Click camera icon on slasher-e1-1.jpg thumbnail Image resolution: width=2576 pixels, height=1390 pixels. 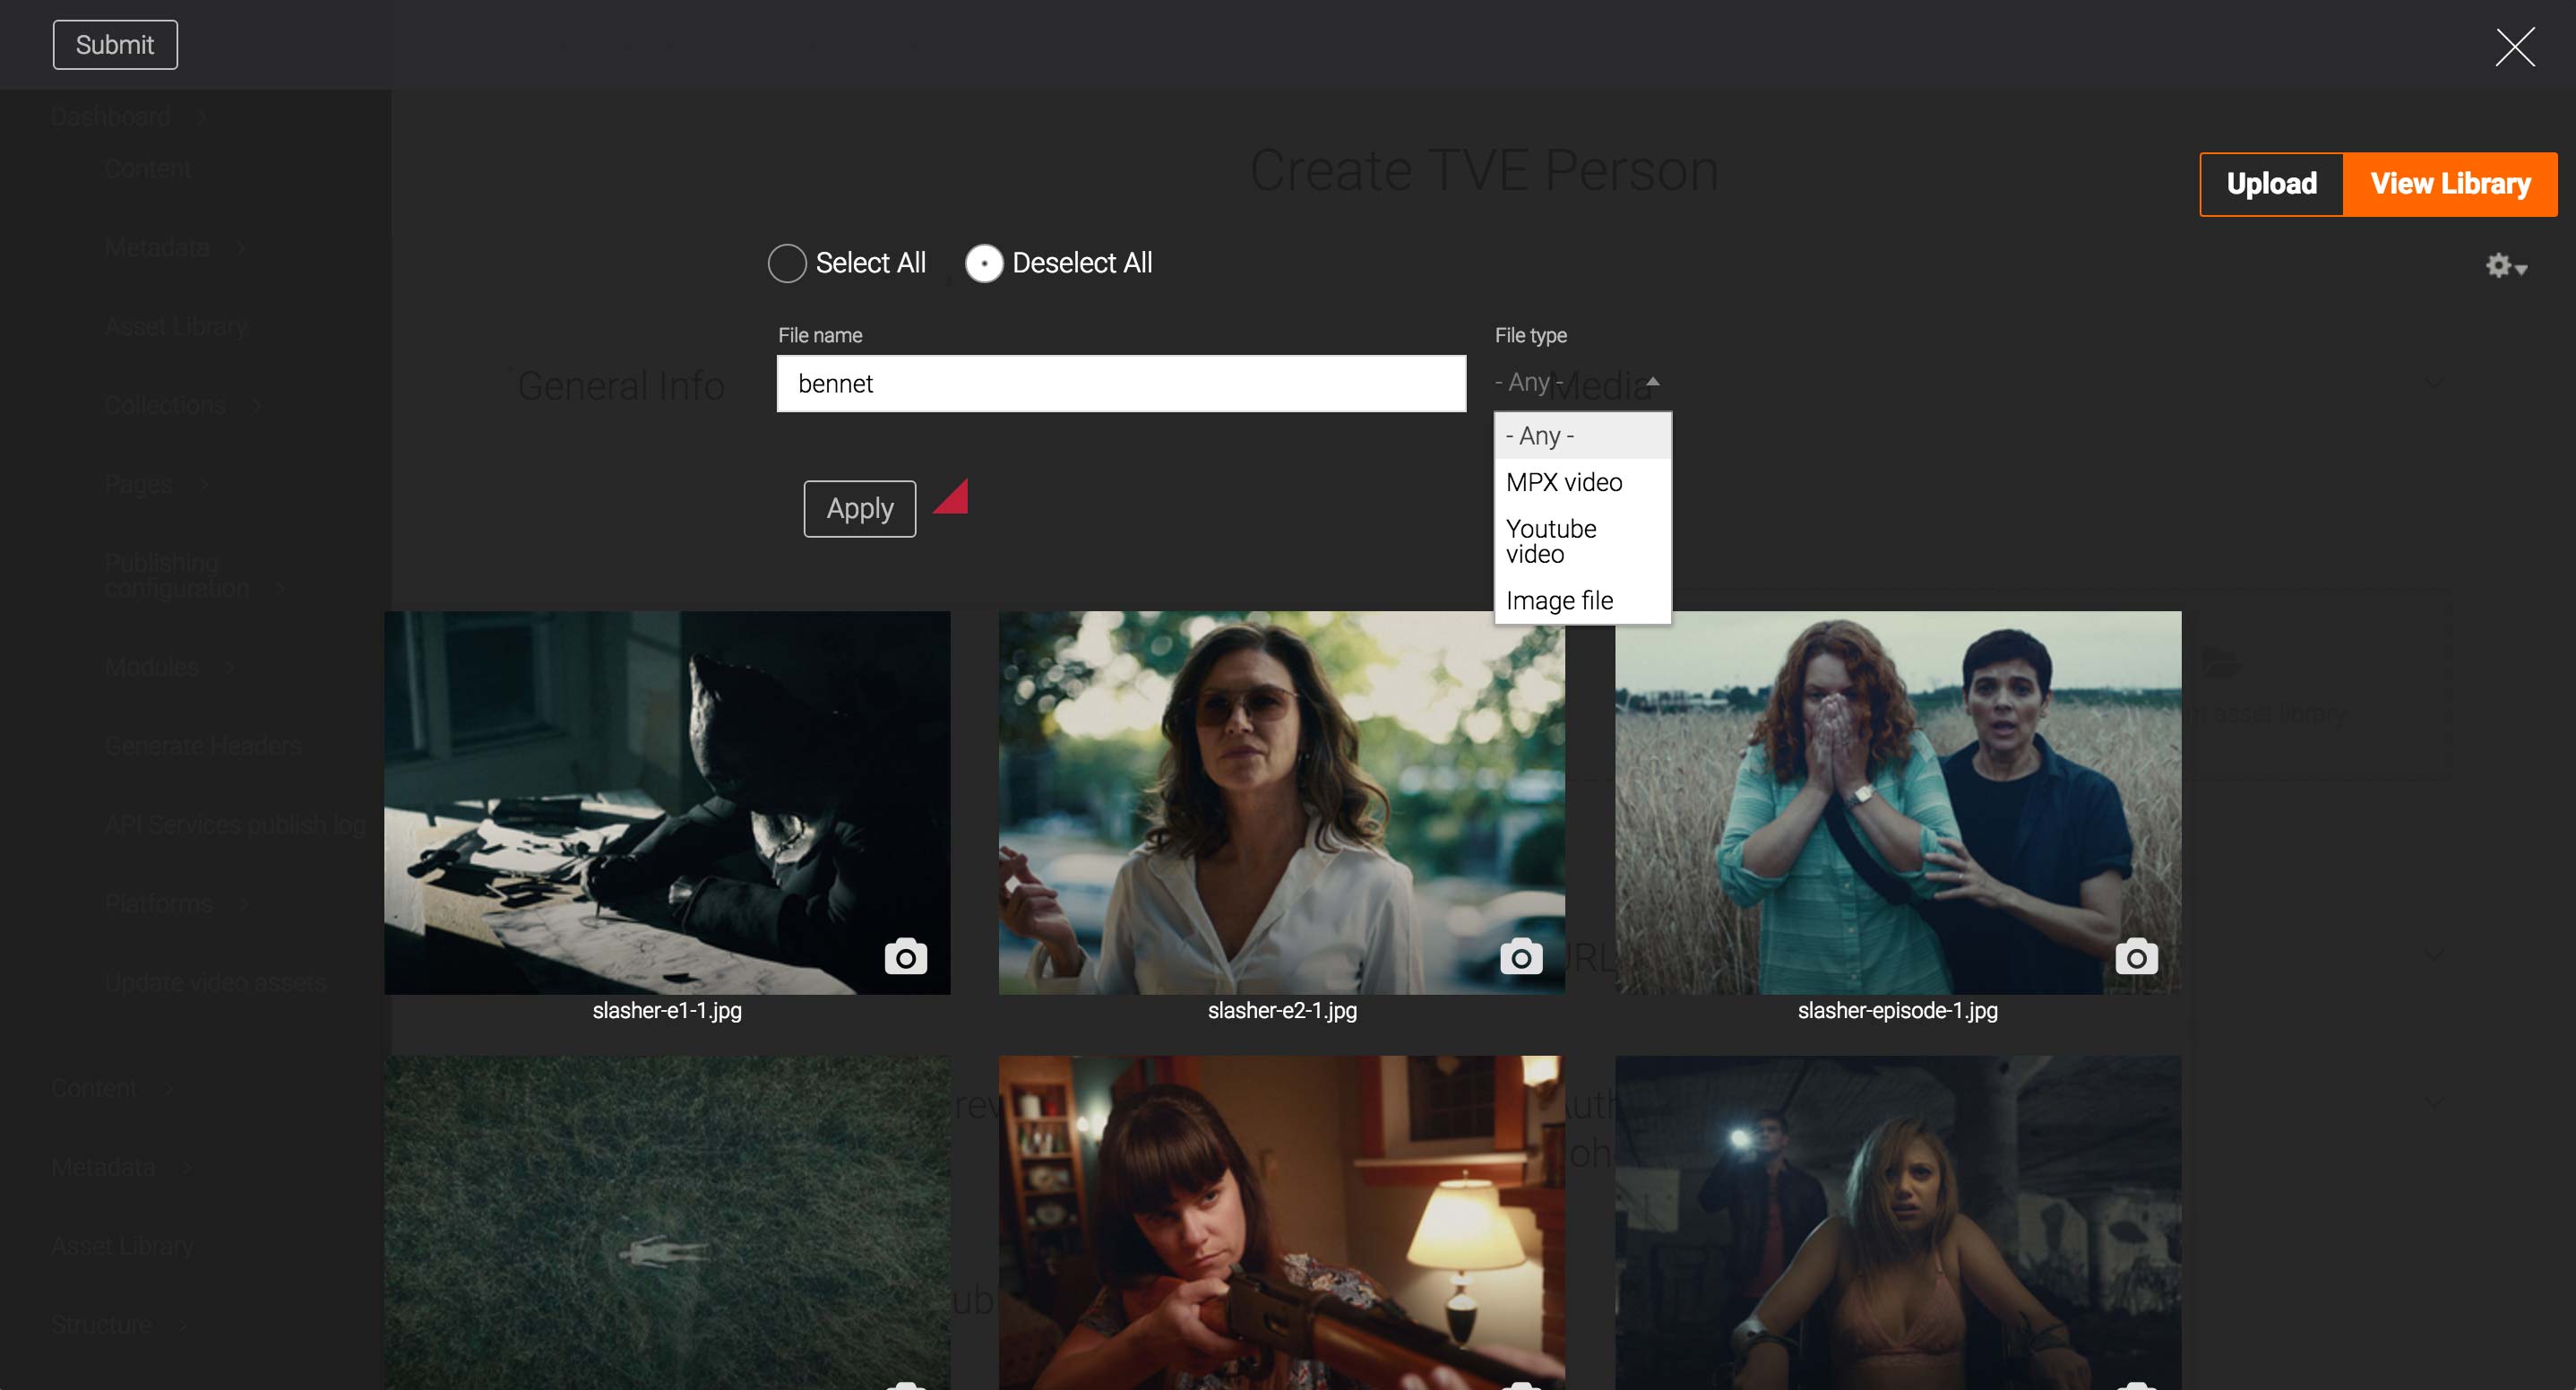905,957
